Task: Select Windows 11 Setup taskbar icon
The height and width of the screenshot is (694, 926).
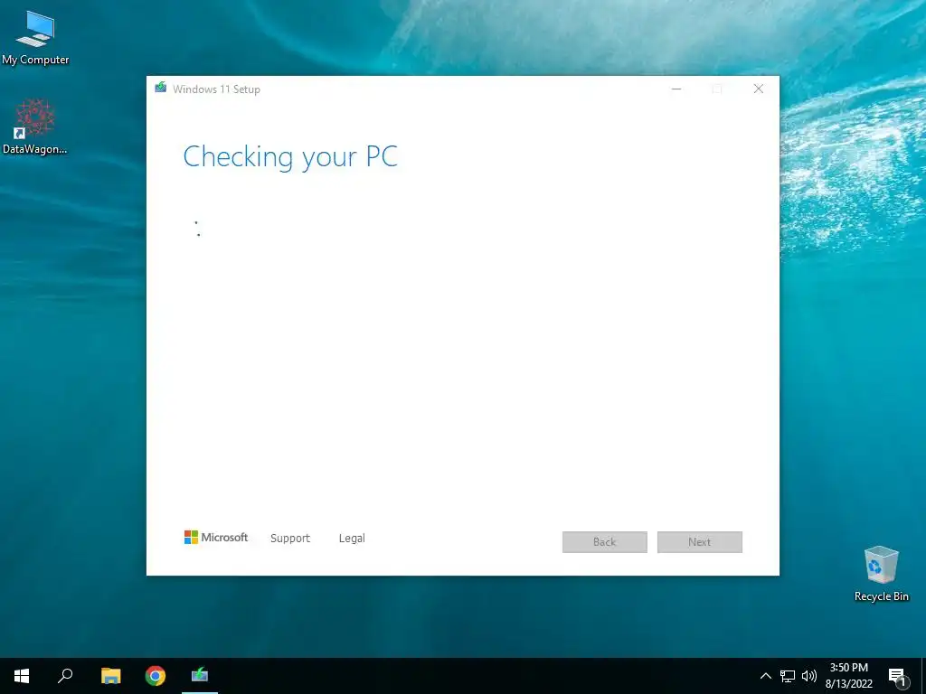Action: tap(200, 676)
